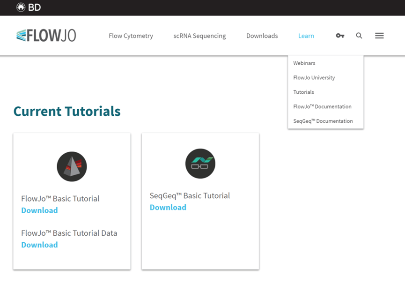Open FlowJo™ Documentation from the dropdown

pyautogui.click(x=322, y=106)
